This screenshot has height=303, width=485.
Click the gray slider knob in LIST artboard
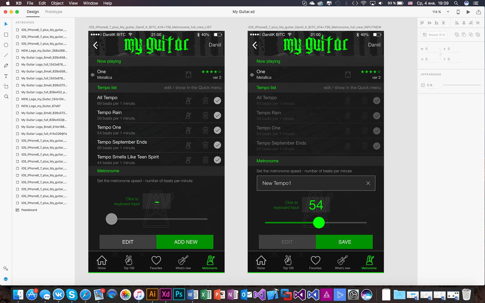(111, 219)
